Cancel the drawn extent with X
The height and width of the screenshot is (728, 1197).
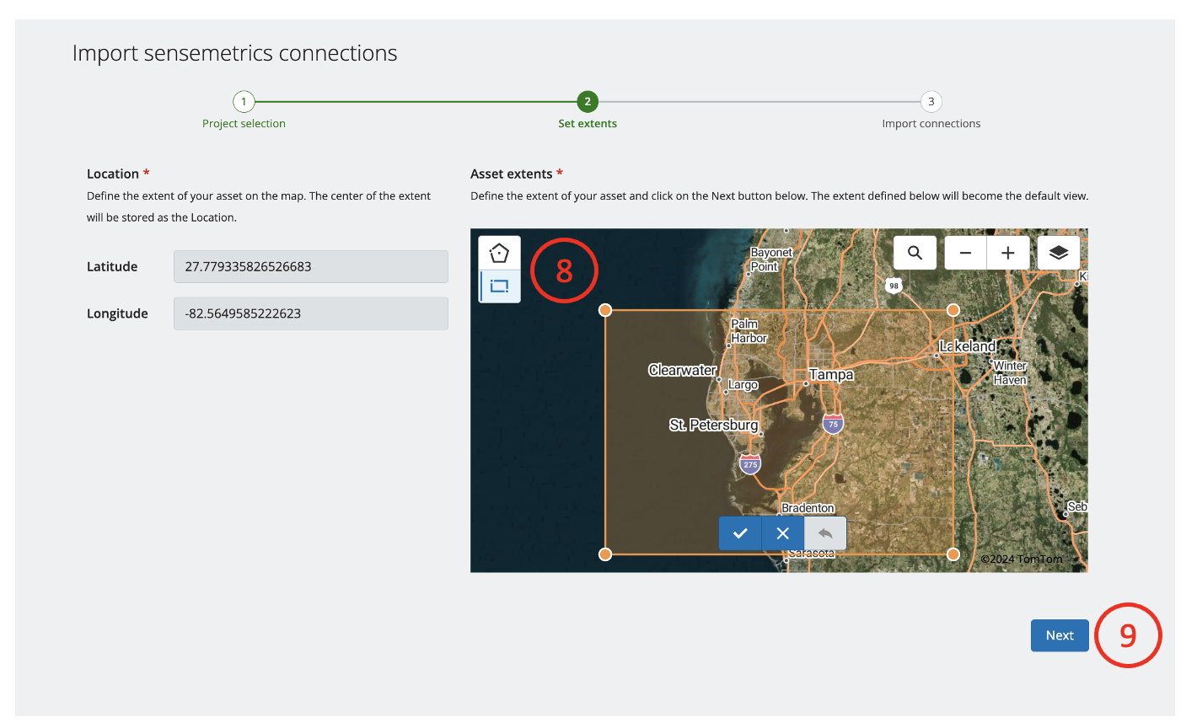pos(783,533)
